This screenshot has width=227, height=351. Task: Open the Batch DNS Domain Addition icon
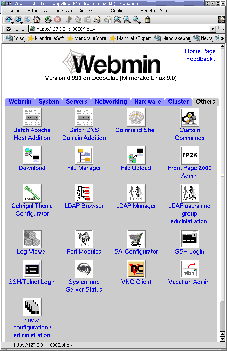coord(84,117)
